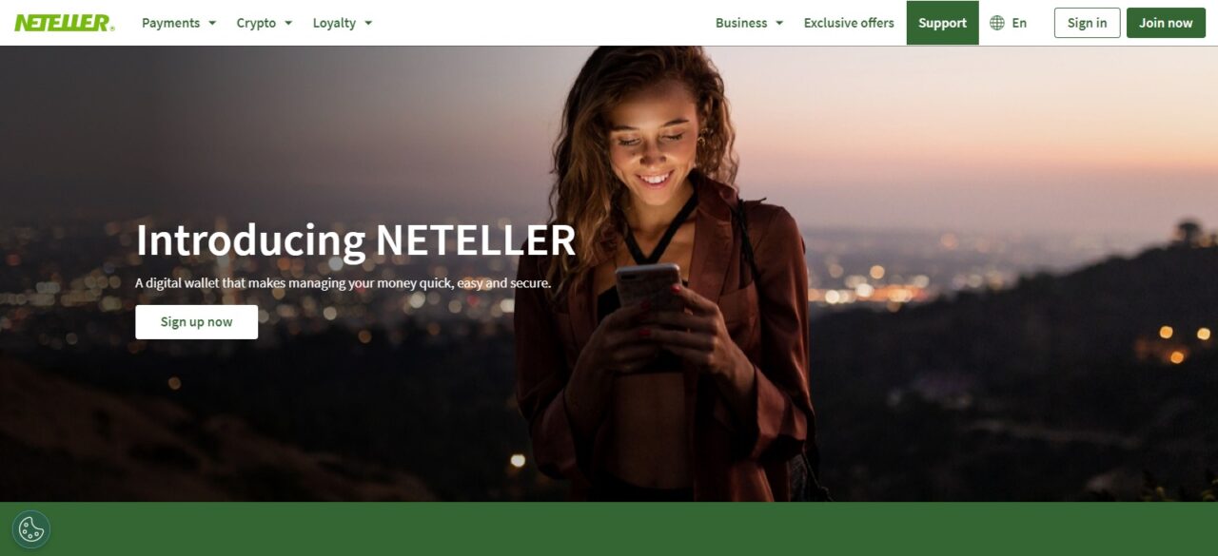The image size is (1218, 556).
Task: Expand the Crypto dropdown arrow
Action: coord(288,23)
